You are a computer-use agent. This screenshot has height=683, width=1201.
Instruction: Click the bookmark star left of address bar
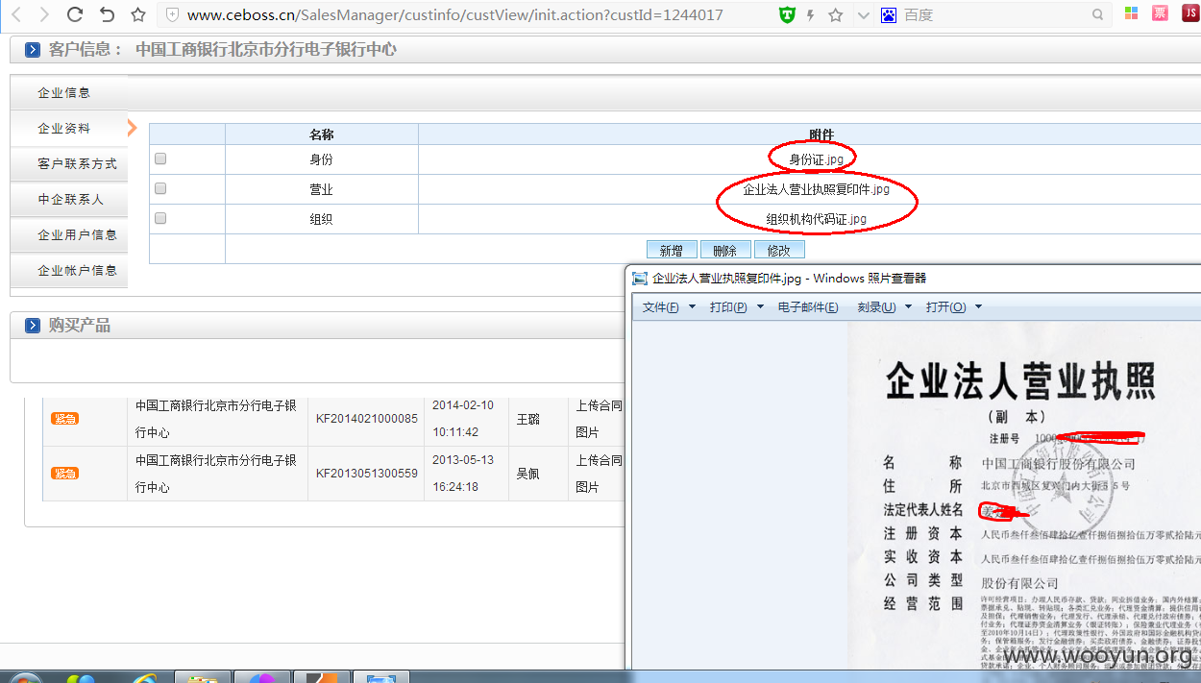tap(137, 14)
